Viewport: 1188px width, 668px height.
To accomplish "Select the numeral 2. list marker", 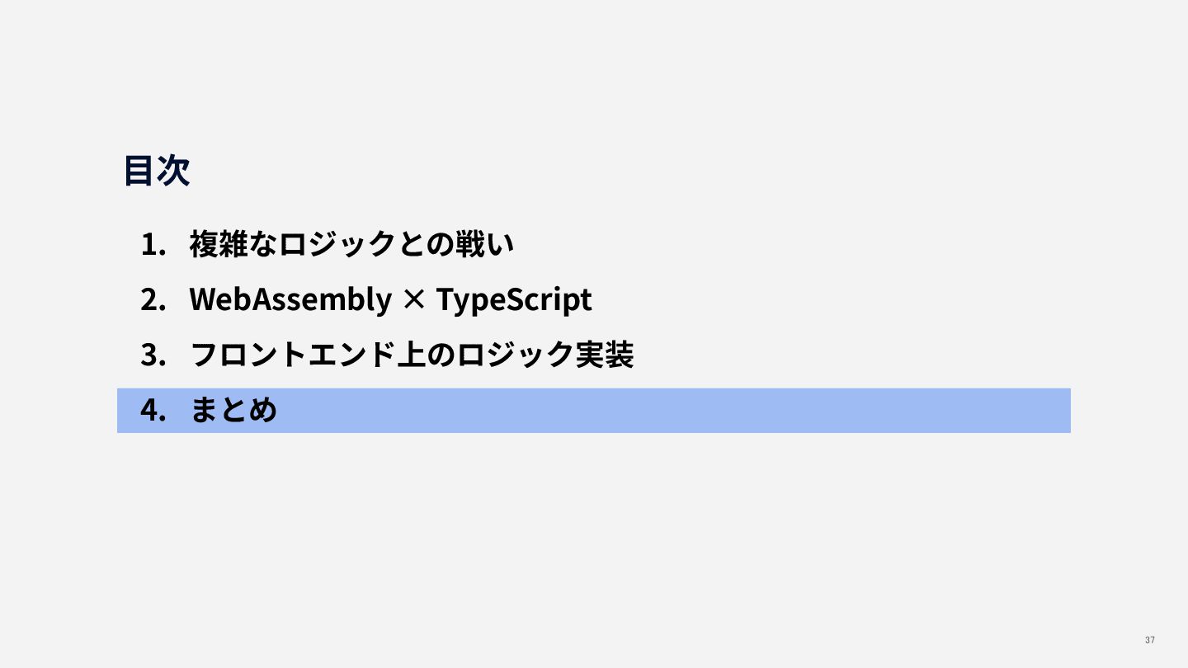I will pos(154,299).
